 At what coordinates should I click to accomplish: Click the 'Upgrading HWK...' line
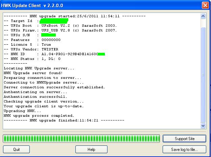tap(22, 111)
